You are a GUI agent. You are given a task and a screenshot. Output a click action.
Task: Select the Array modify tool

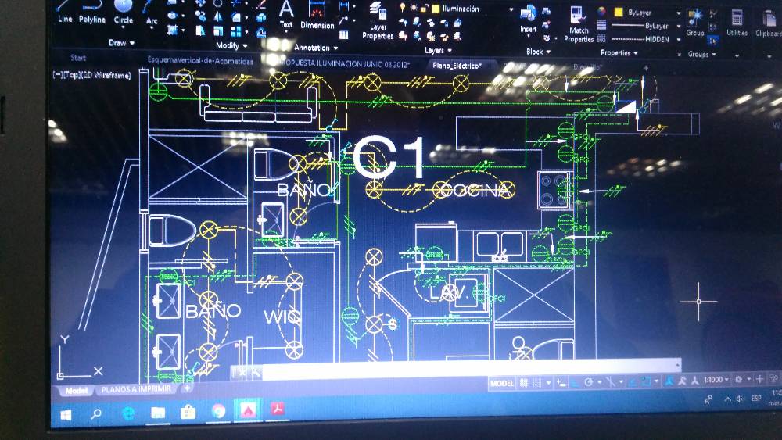click(x=236, y=31)
